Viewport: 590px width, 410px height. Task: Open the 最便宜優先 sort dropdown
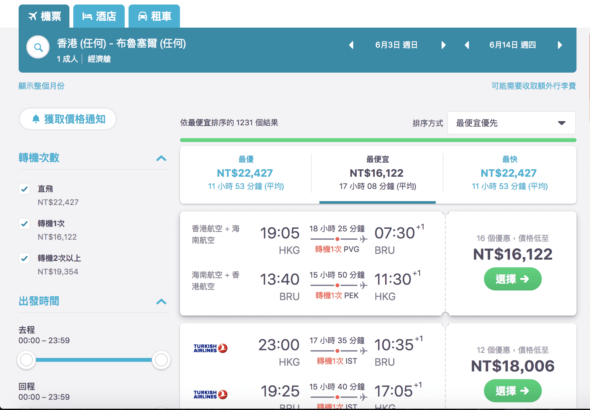click(511, 123)
